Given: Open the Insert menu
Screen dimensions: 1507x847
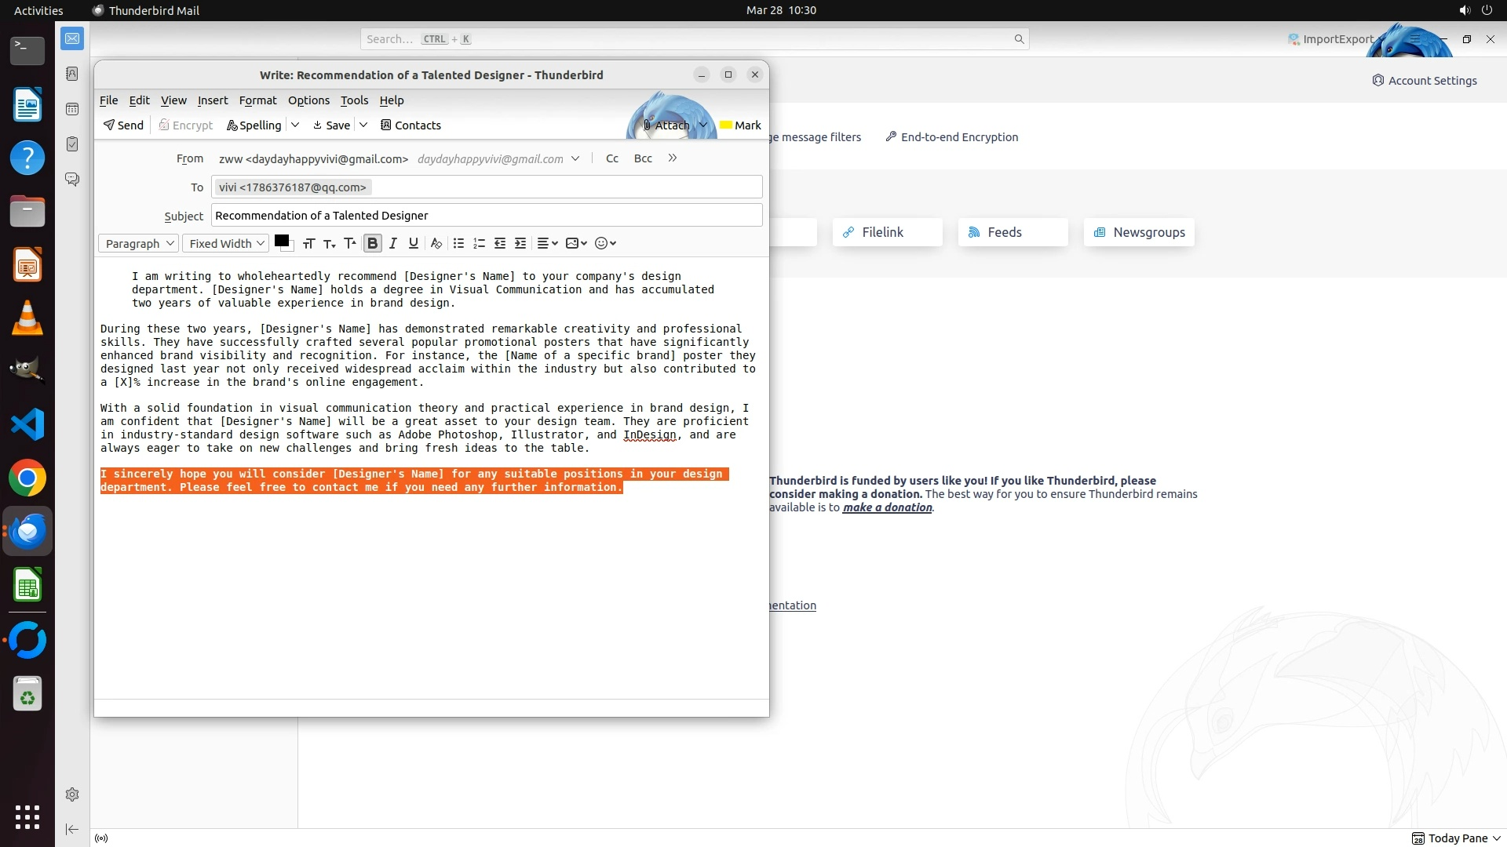Looking at the screenshot, I should click(x=212, y=100).
